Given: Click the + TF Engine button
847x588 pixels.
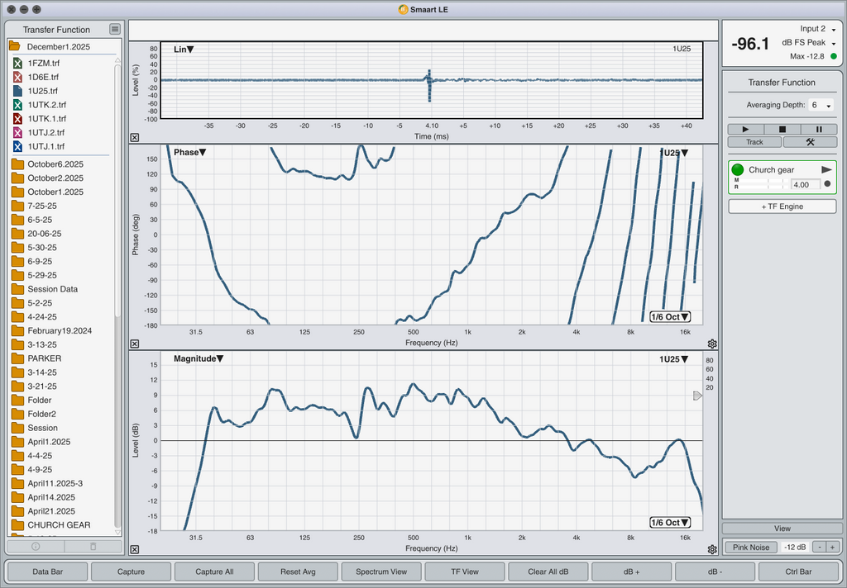Looking at the screenshot, I should coord(782,206).
